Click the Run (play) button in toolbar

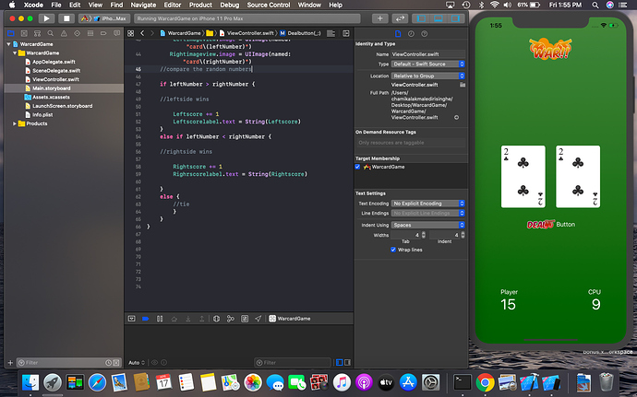click(x=44, y=18)
